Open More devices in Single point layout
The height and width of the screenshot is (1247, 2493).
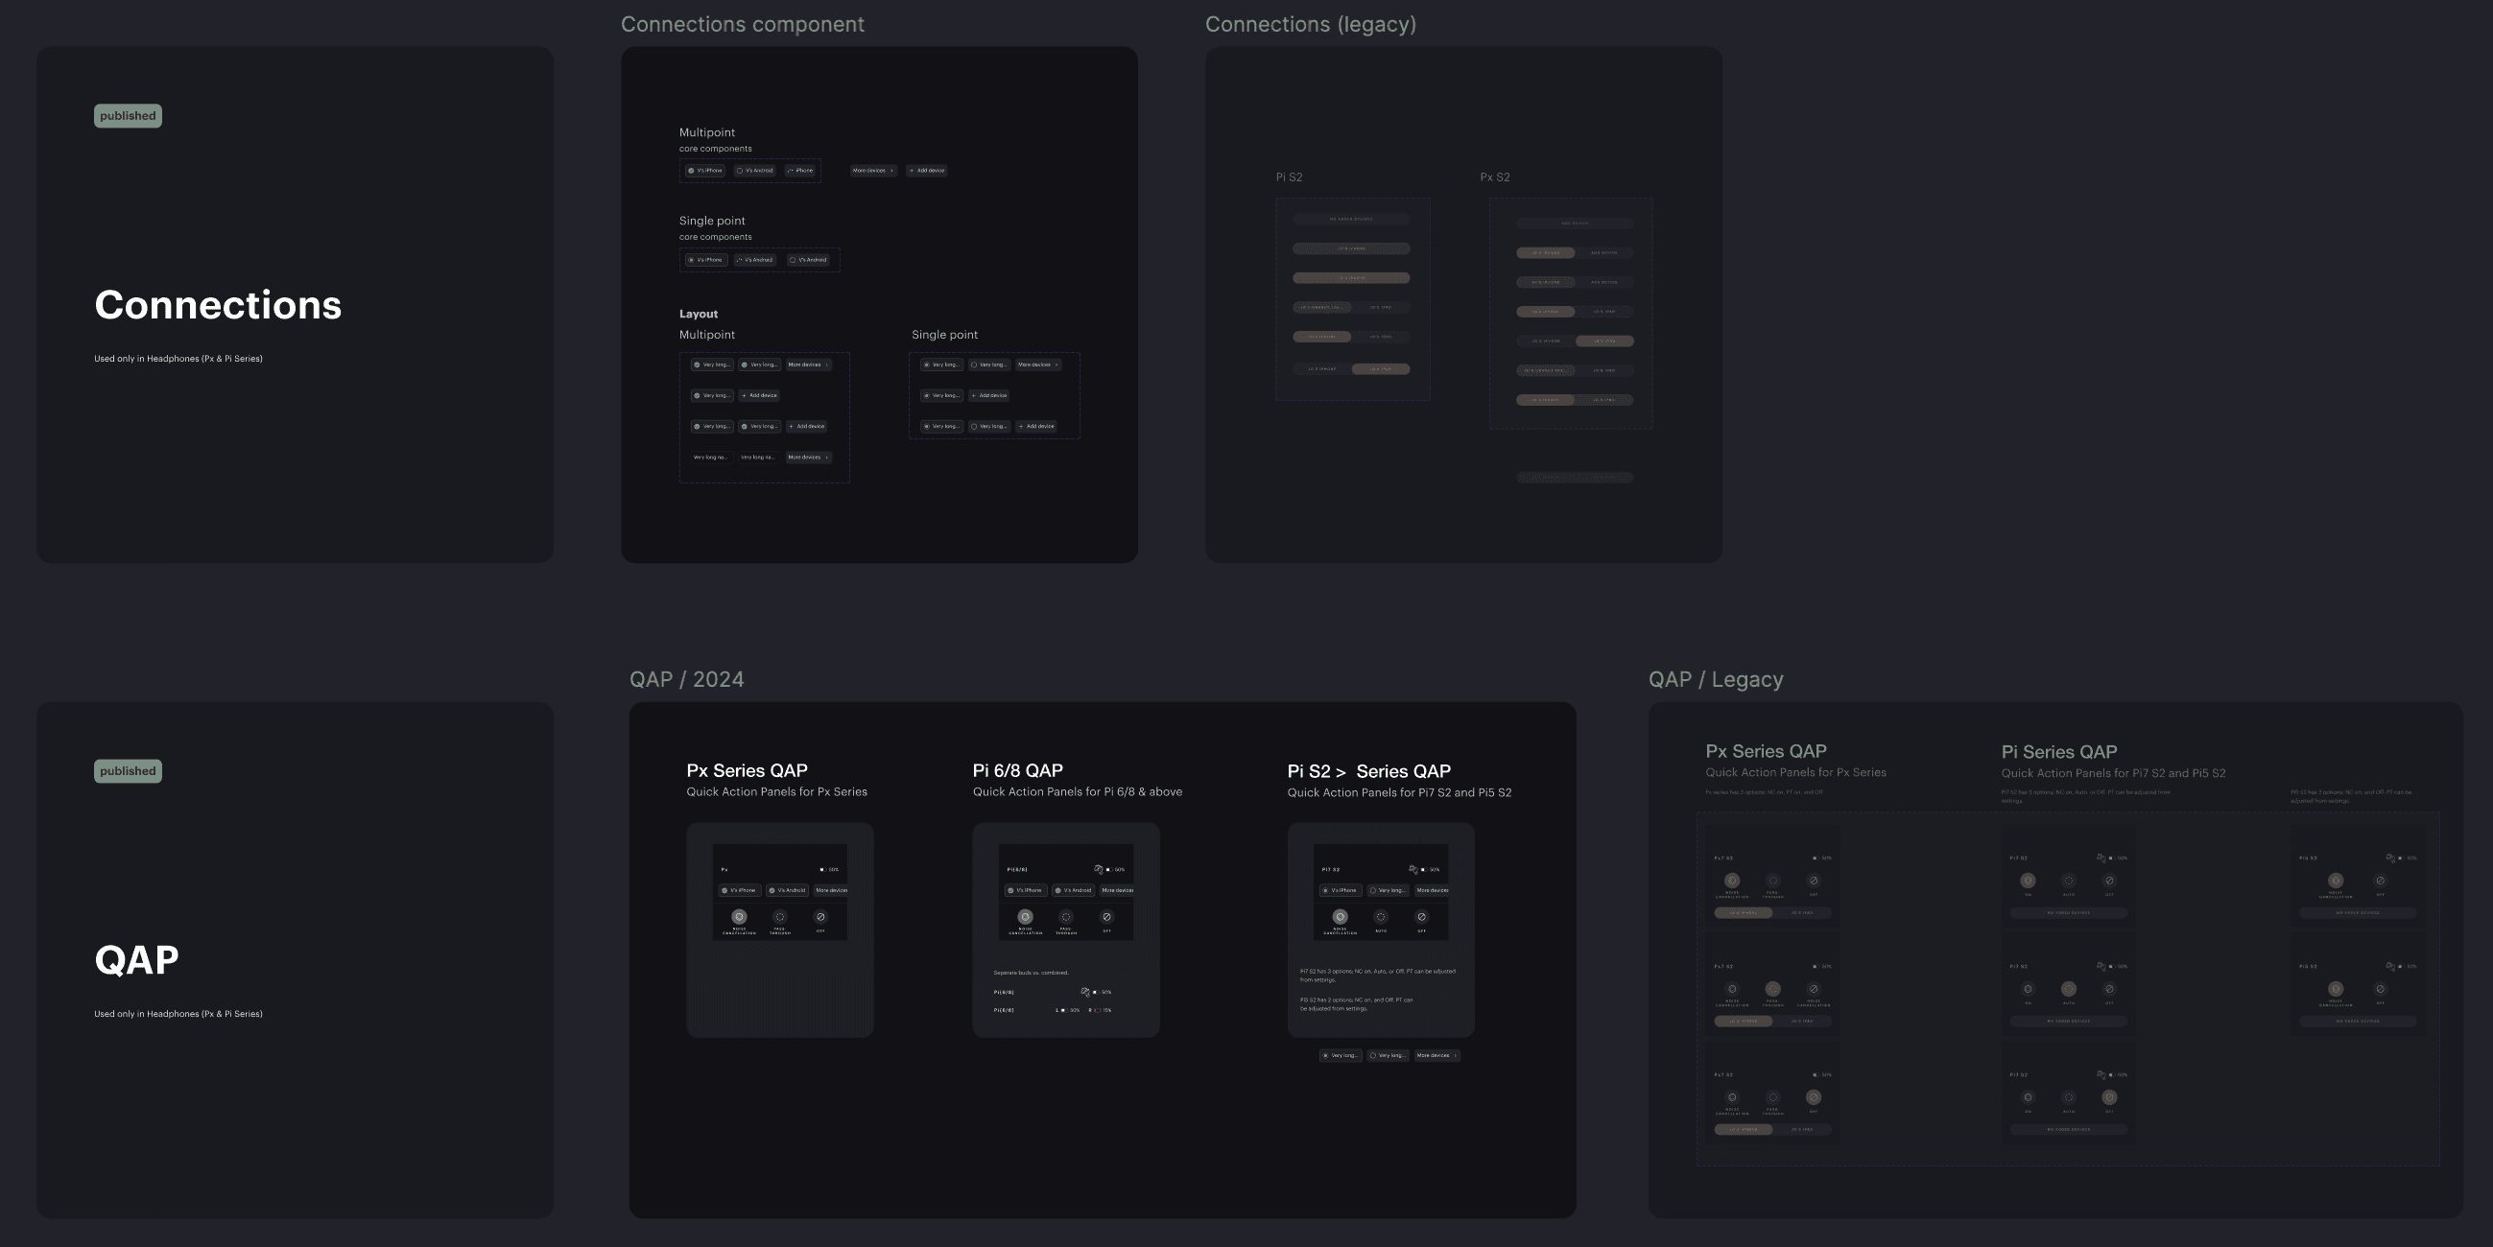[x=1037, y=365]
